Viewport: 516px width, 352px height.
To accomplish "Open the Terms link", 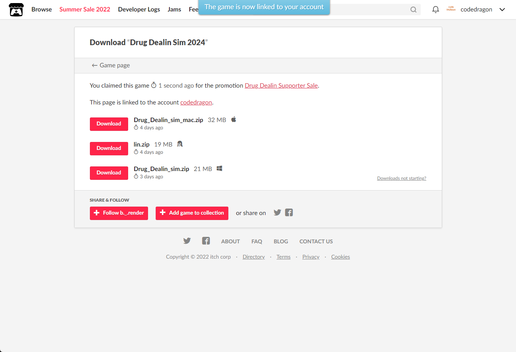I will pos(283,257).
